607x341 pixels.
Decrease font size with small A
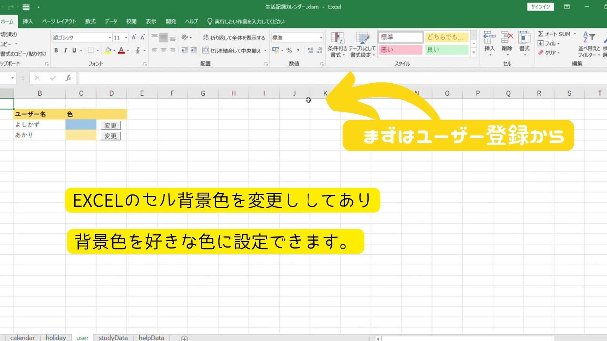click(x=142, y=38)
